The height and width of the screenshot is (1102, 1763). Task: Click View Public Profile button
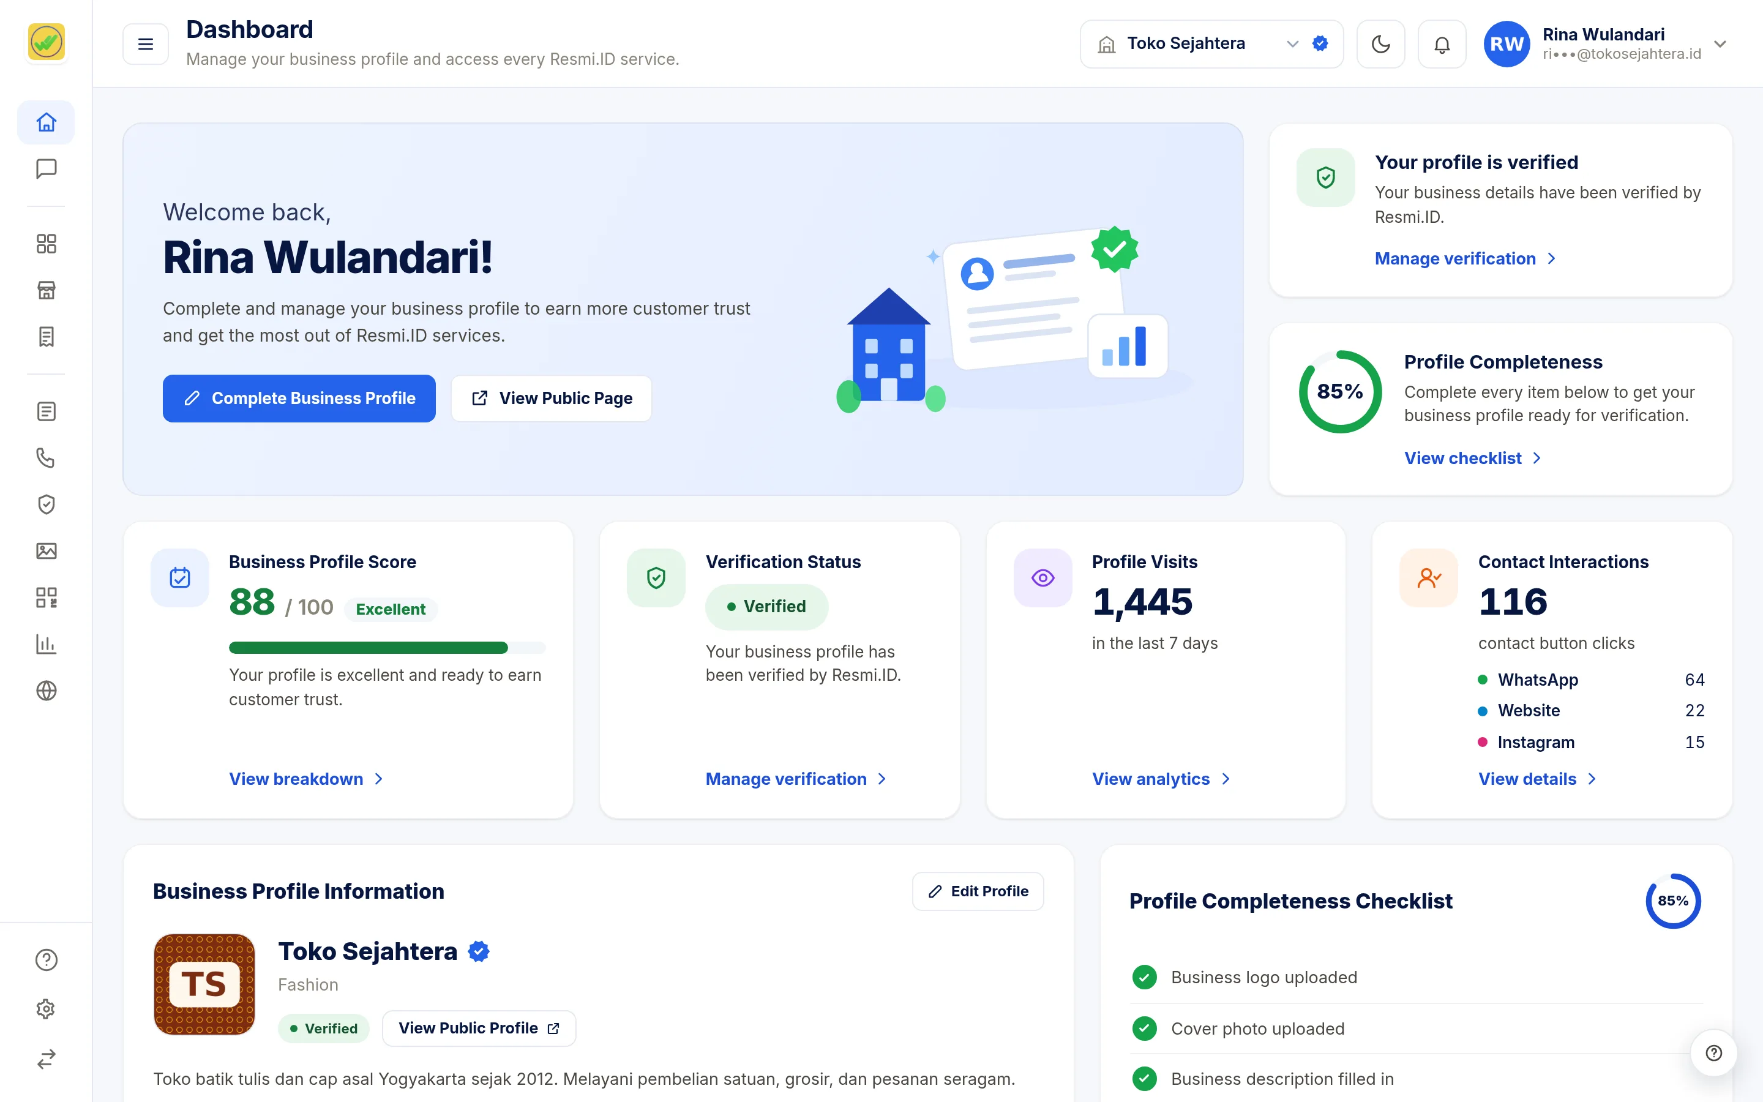click(479, 1028)
